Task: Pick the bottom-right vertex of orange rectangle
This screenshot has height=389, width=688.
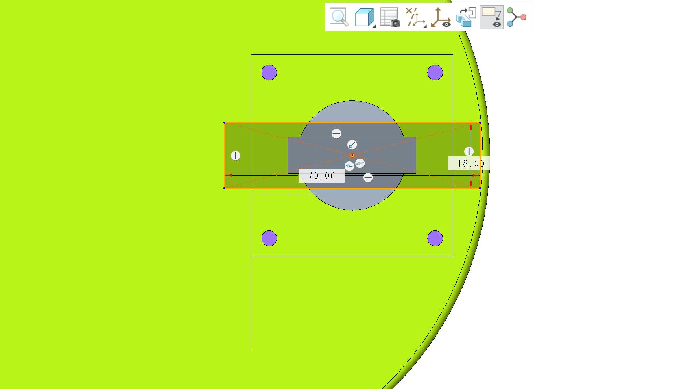Action: coord(481,188)
